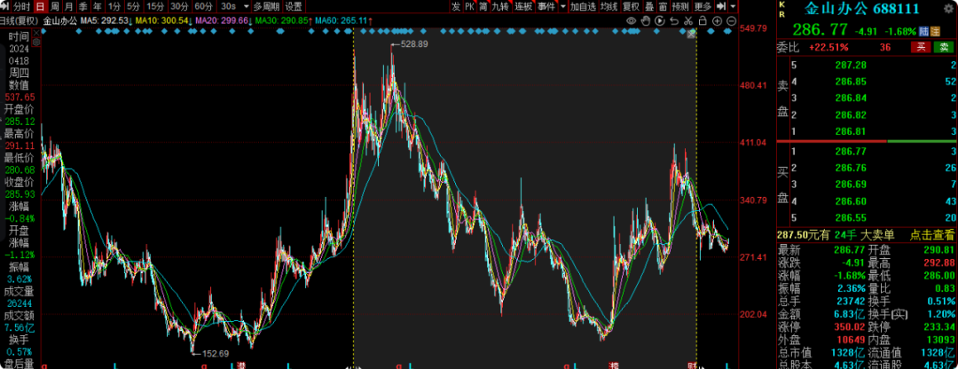Click the red 财 marker on the time axis

[x=691, y=365]
